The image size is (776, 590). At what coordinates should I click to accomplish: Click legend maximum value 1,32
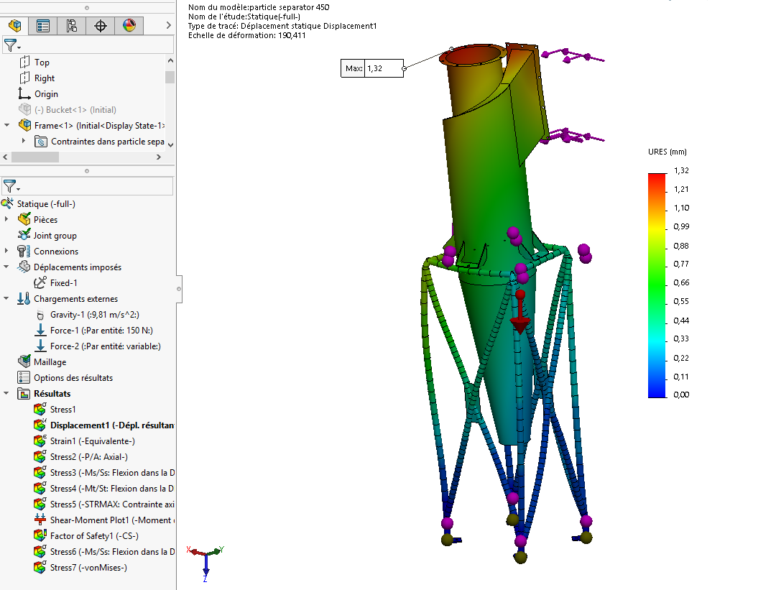(x=681, y=171)
